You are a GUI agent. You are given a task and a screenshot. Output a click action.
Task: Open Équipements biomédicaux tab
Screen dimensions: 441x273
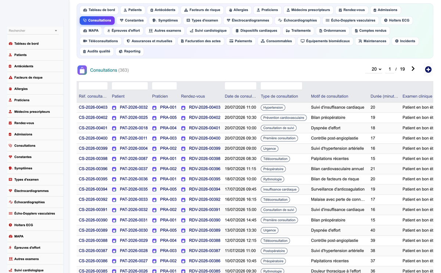coord(325,41)
